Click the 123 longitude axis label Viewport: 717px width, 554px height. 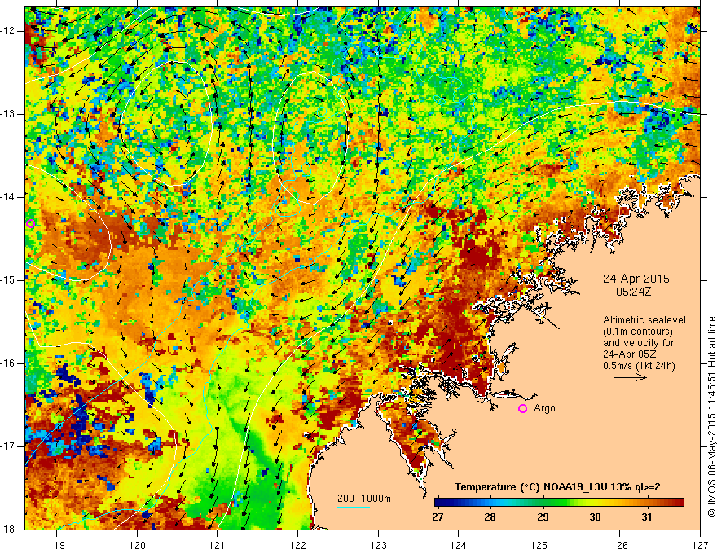[378, 545]
